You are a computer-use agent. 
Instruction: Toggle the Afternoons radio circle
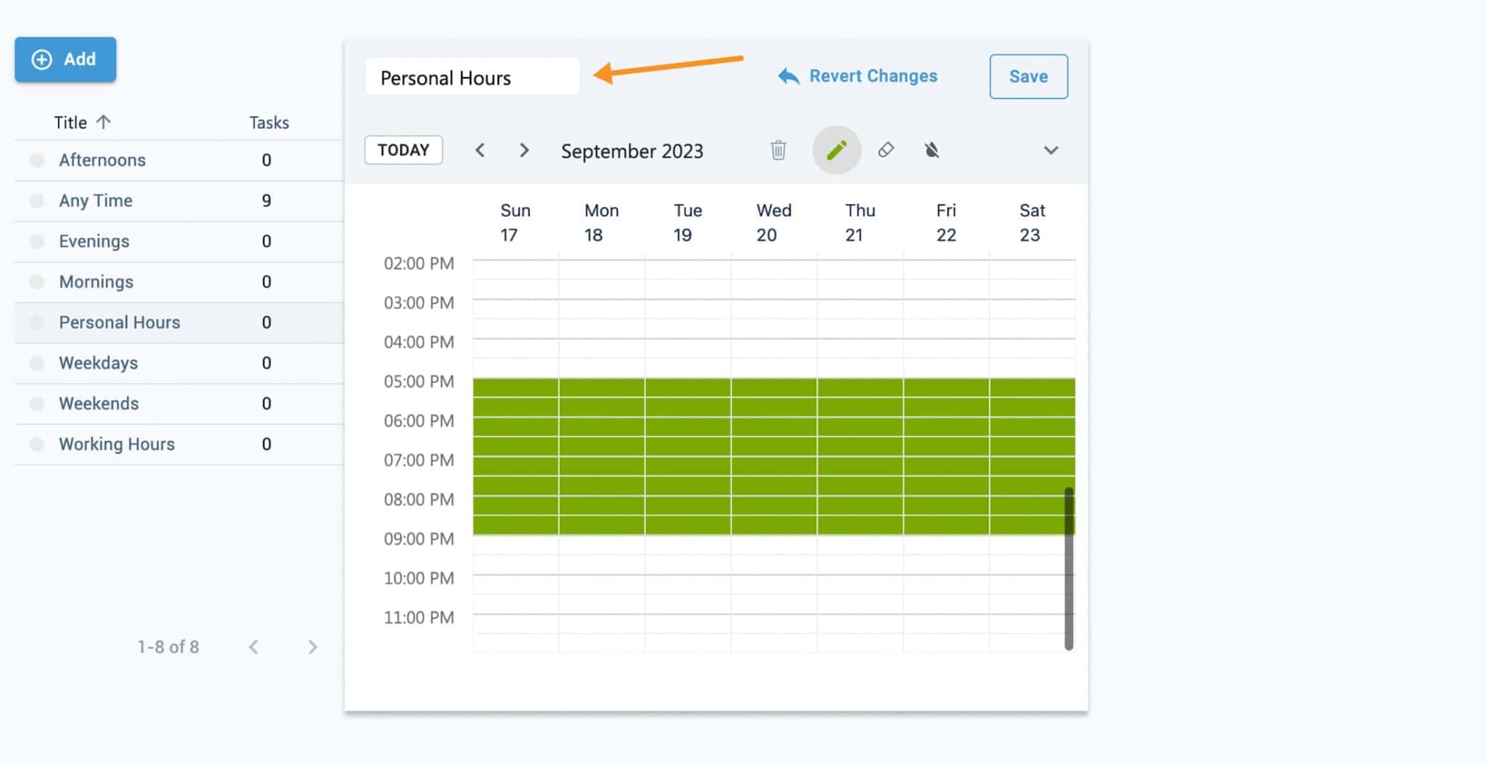(x=37, y=160)
